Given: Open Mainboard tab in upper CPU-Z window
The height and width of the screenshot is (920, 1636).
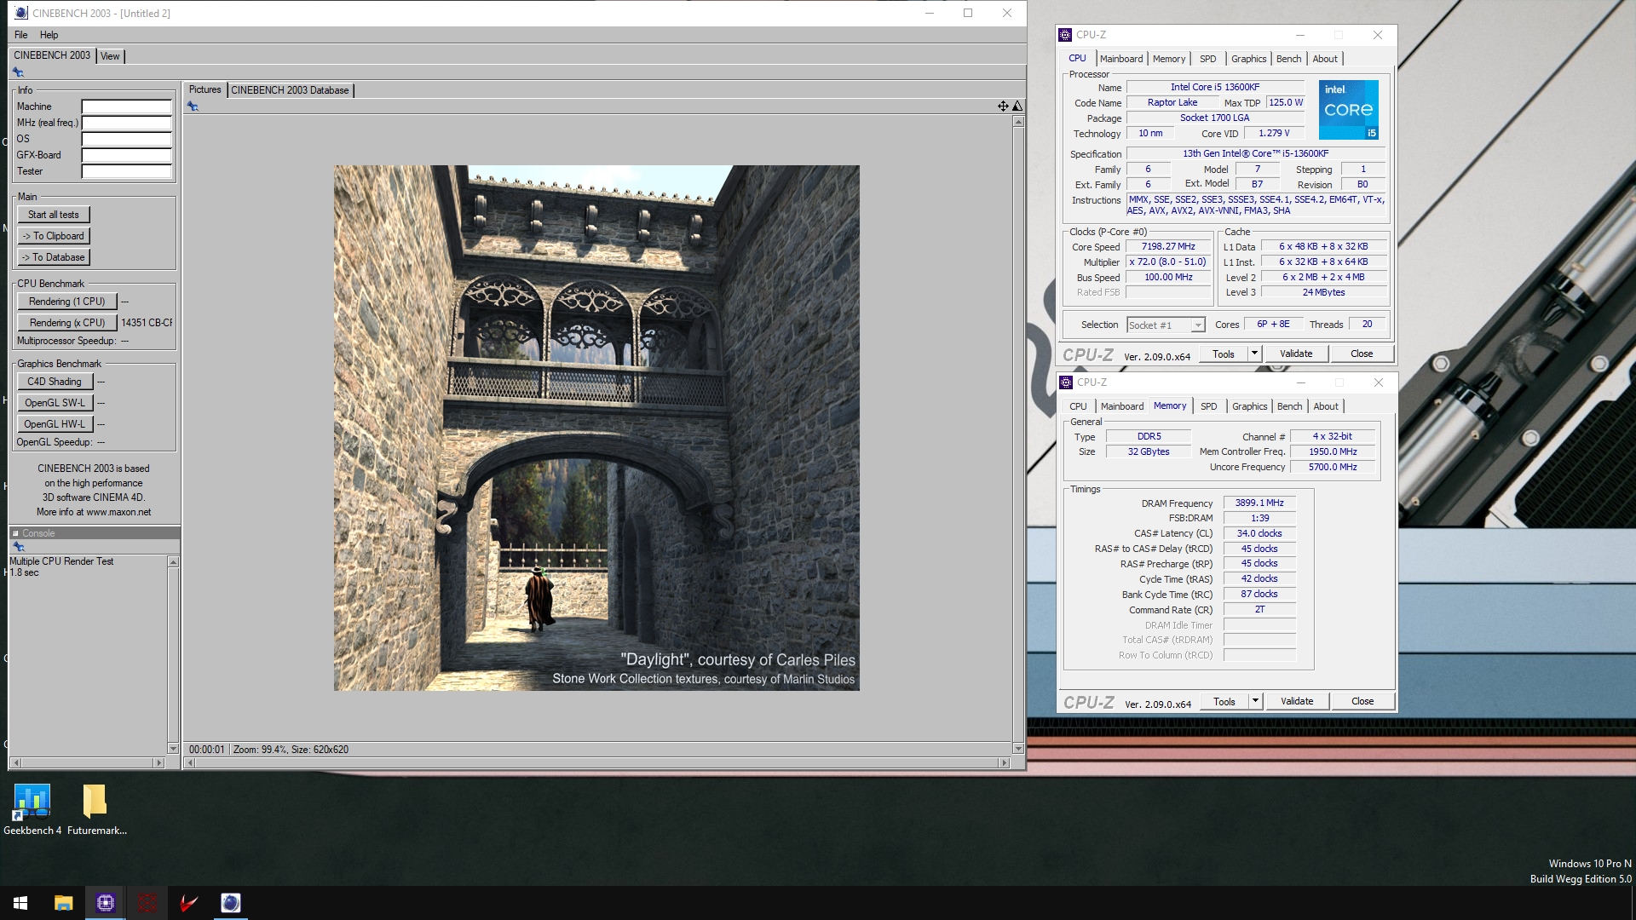Looking at the screenshot, I should point(1121,59).
